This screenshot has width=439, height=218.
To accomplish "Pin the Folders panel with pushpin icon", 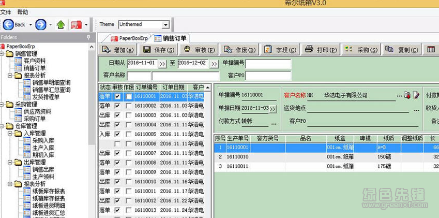I will pos(89,37).
